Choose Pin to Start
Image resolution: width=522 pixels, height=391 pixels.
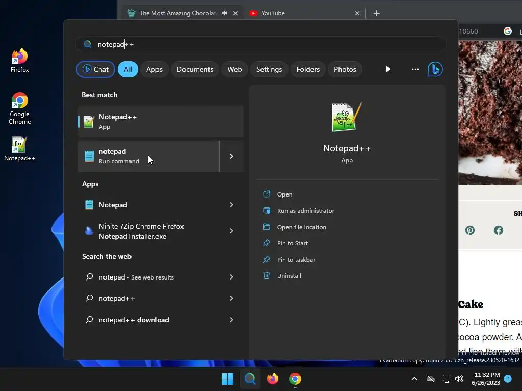pos(292,243)
